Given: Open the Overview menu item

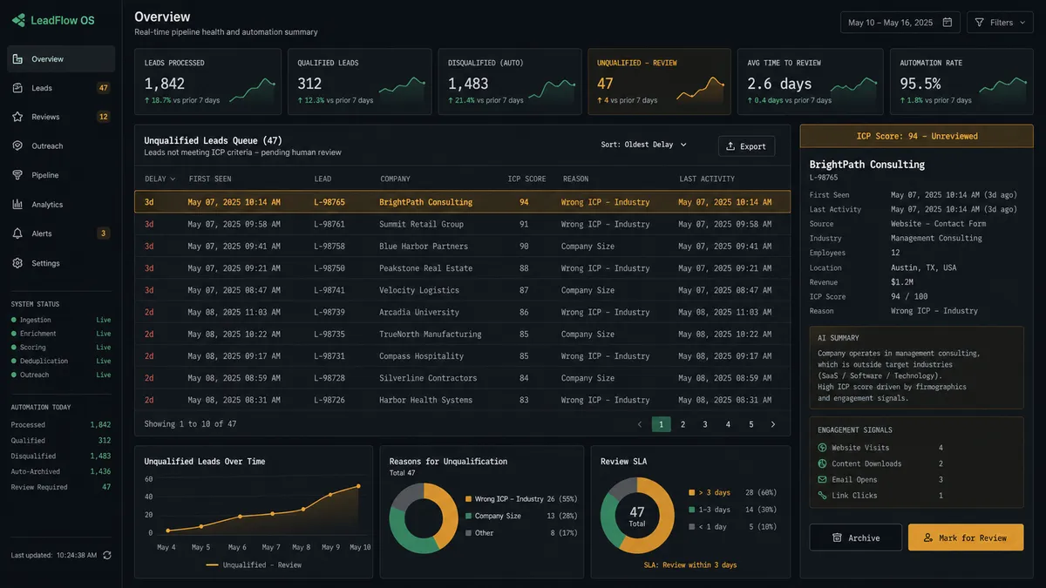Looking at the screenshot, I should [61, 59].
